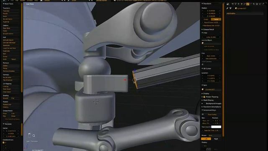Open the Texture properties tab icon
The width and height of the screenshot is (268, 151).
257,4
